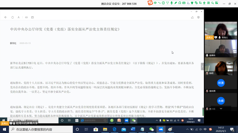Open the article's two-column layout view button
238x133 pixels.
pyautogui.click(x=32, y=17)
